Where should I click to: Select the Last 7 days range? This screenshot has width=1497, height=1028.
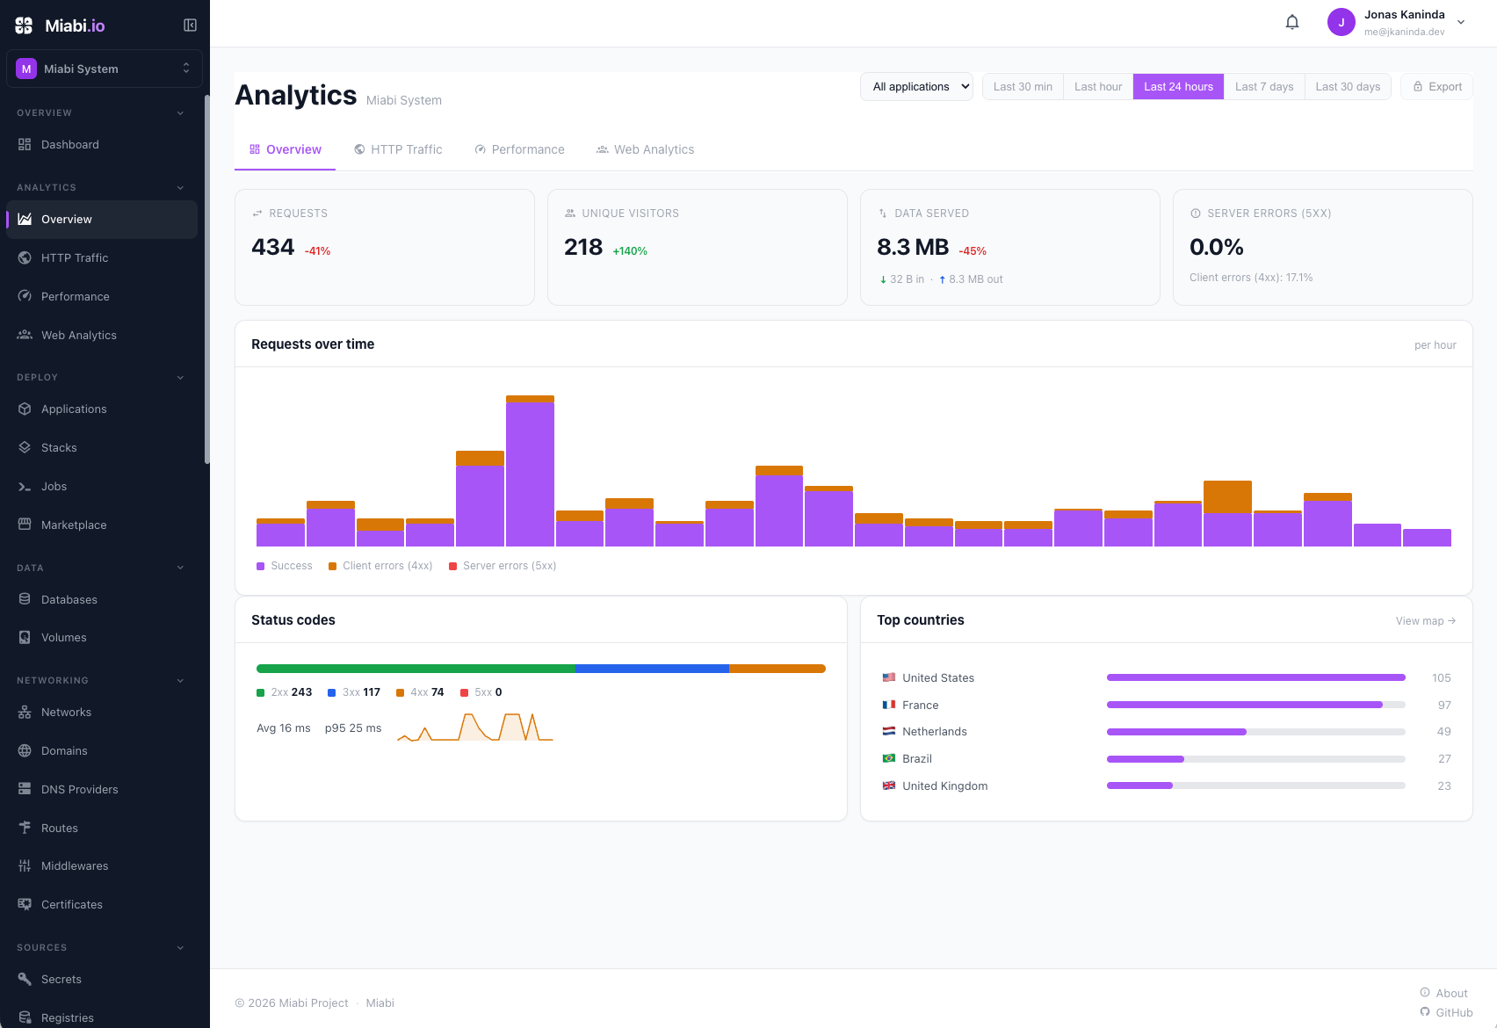coord(1264,86)
